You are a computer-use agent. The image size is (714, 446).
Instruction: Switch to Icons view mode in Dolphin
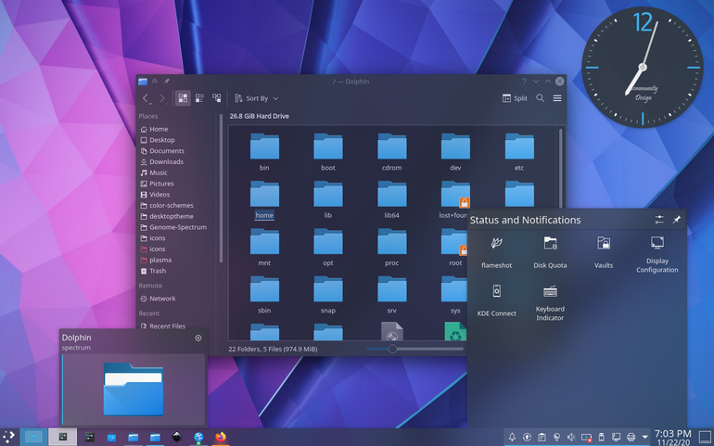[x=183, y=98]
